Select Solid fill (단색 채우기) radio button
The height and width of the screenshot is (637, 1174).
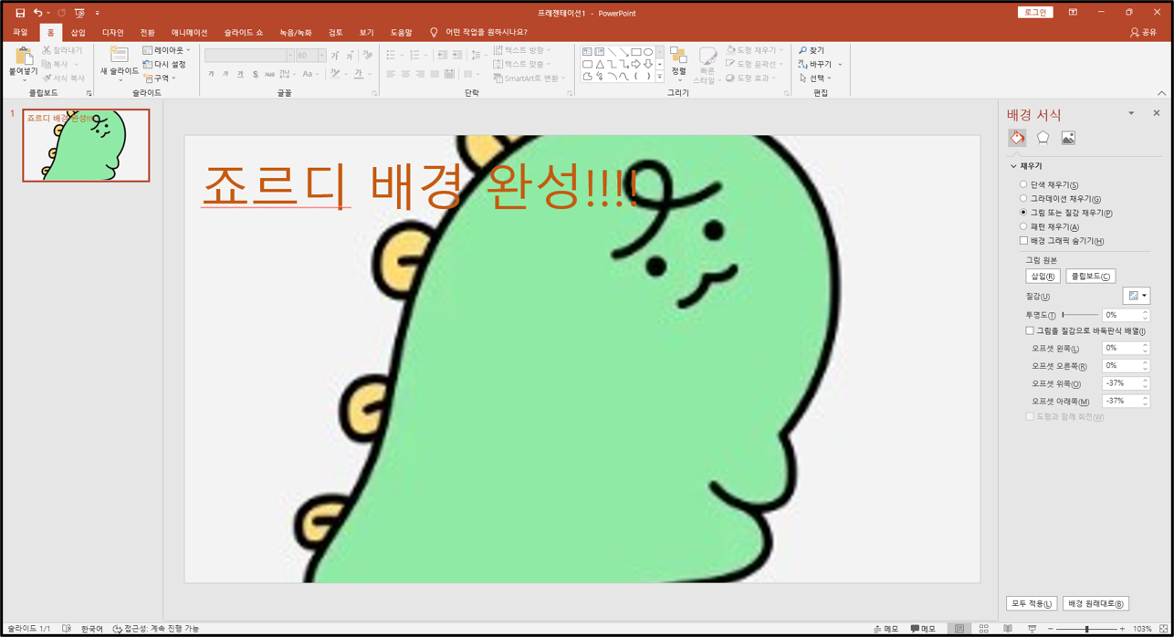click(1023, 185)
